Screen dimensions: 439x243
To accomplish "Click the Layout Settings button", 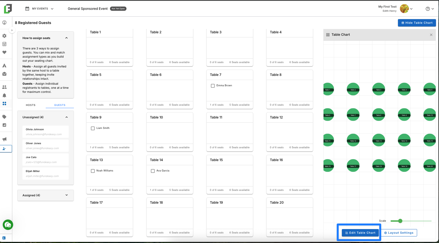I will pyautogui.click(x=399, y=233).
